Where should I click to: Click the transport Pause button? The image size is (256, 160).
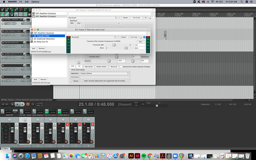coord(22,104)
